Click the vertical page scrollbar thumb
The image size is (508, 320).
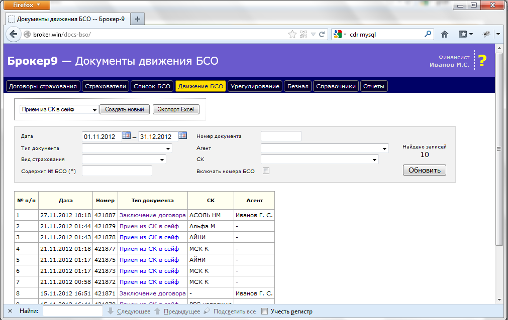click(x=499, y=149)
